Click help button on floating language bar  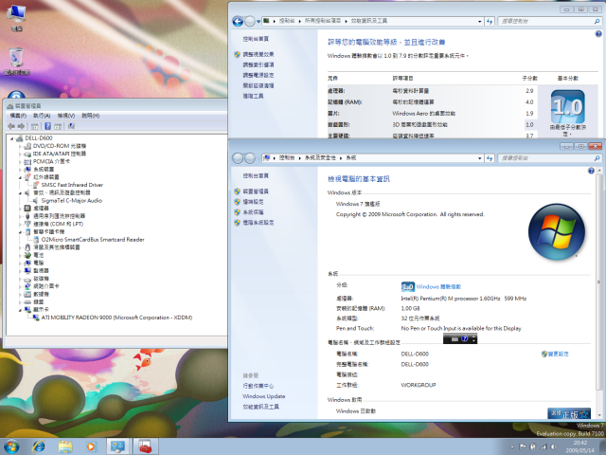click(465, 339)
